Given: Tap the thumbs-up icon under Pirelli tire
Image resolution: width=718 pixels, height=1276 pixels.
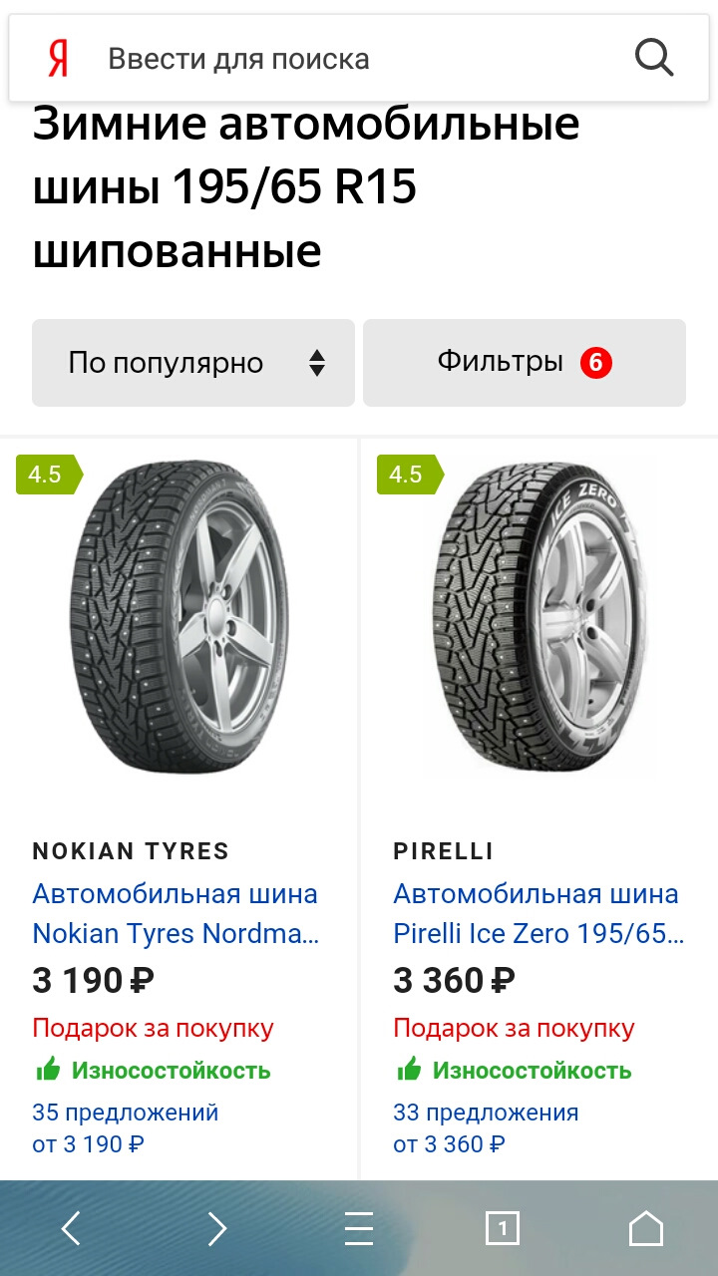Looking at the screenshot, I should tap(409, 1070).
